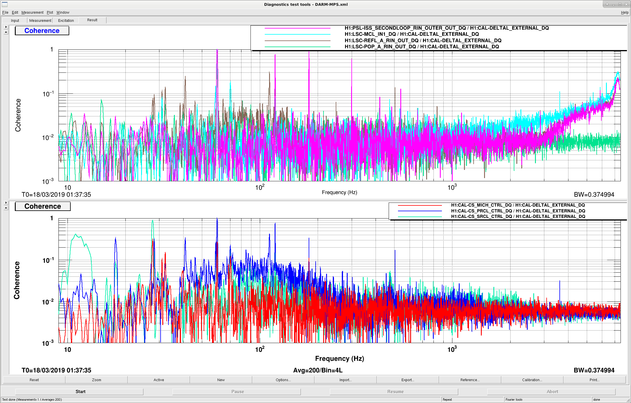Open the Measurement menu in menu bar
This screenshot has width=631, height=403.
[32, 13]
